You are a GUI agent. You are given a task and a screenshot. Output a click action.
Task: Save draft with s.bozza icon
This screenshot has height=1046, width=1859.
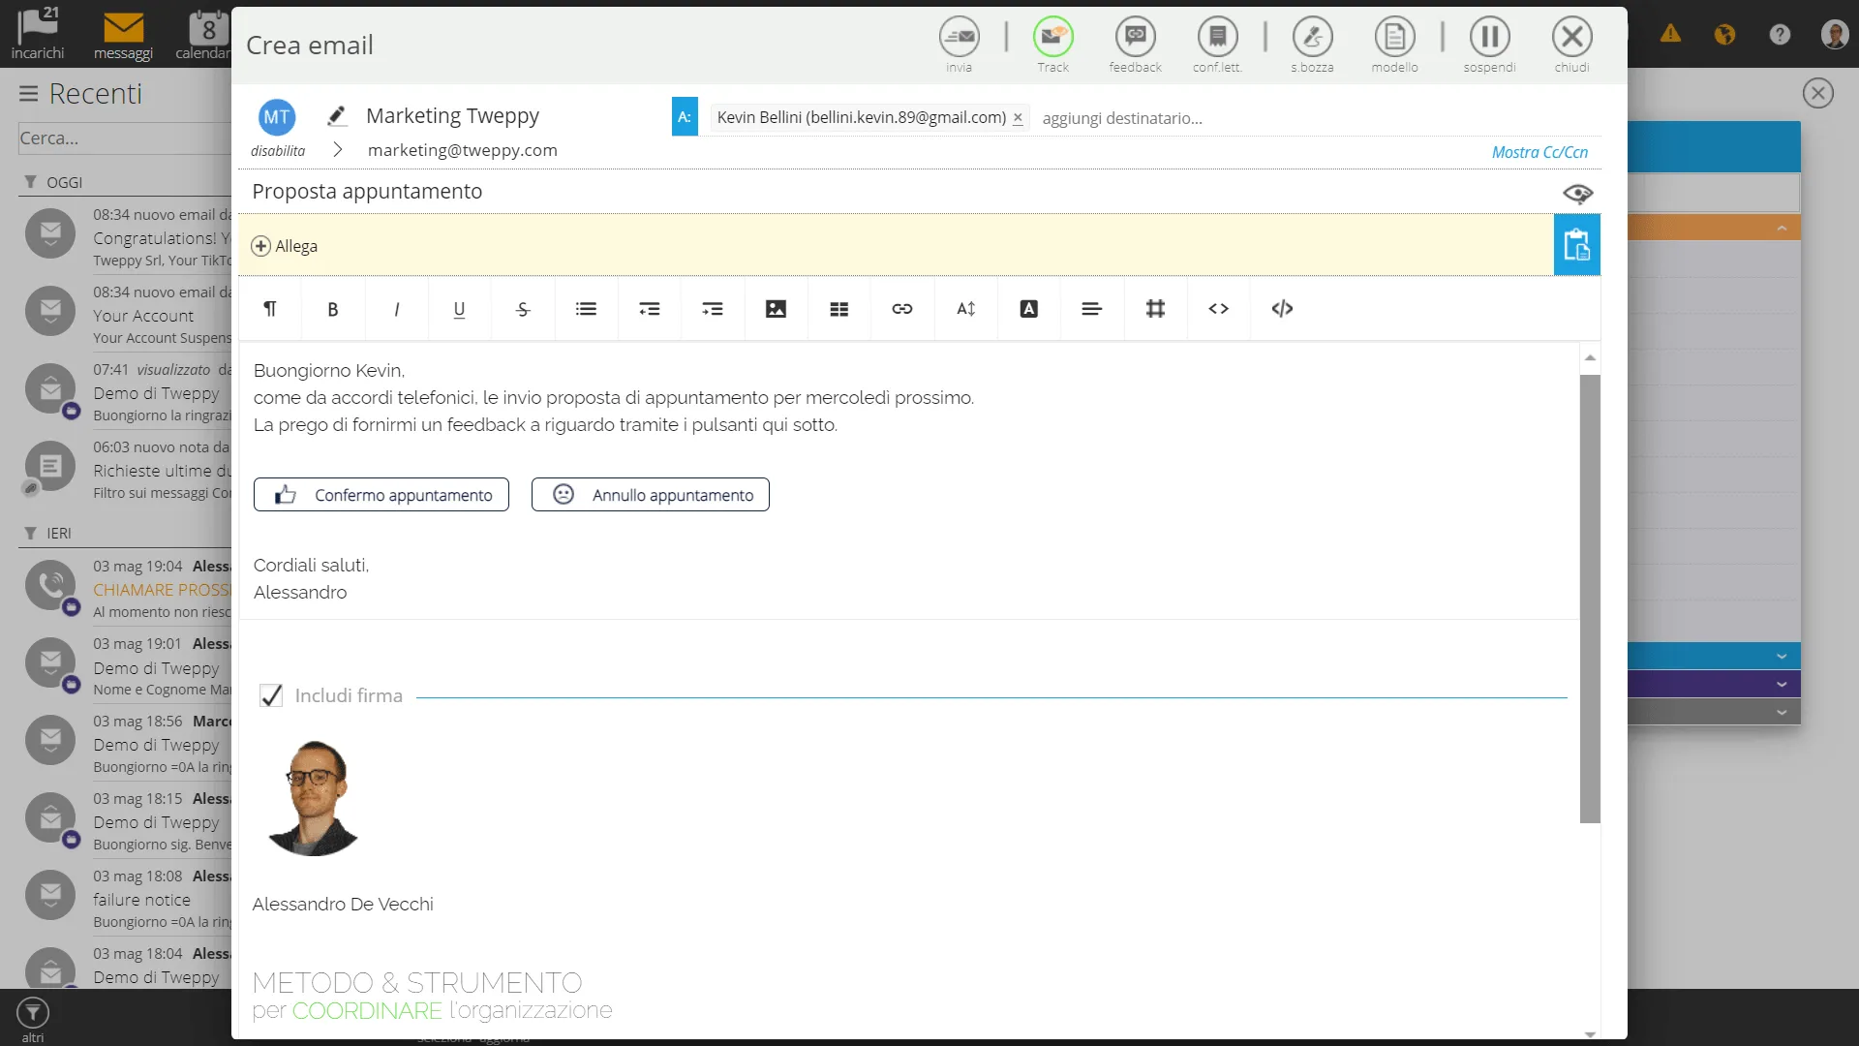click(x=1312, y=46)
